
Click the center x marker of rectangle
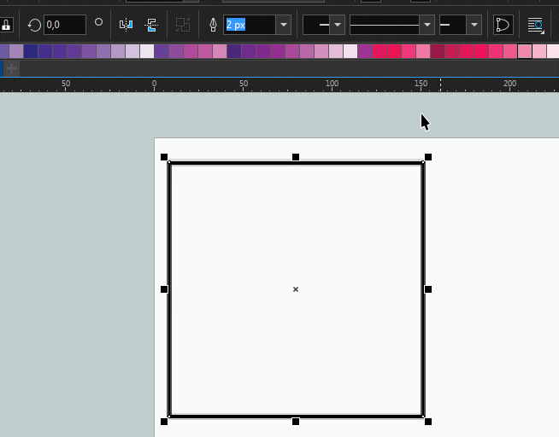pos(296,289)
